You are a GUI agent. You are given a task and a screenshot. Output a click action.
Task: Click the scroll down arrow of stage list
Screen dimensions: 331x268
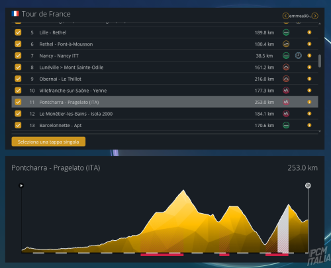pos(320,131)
